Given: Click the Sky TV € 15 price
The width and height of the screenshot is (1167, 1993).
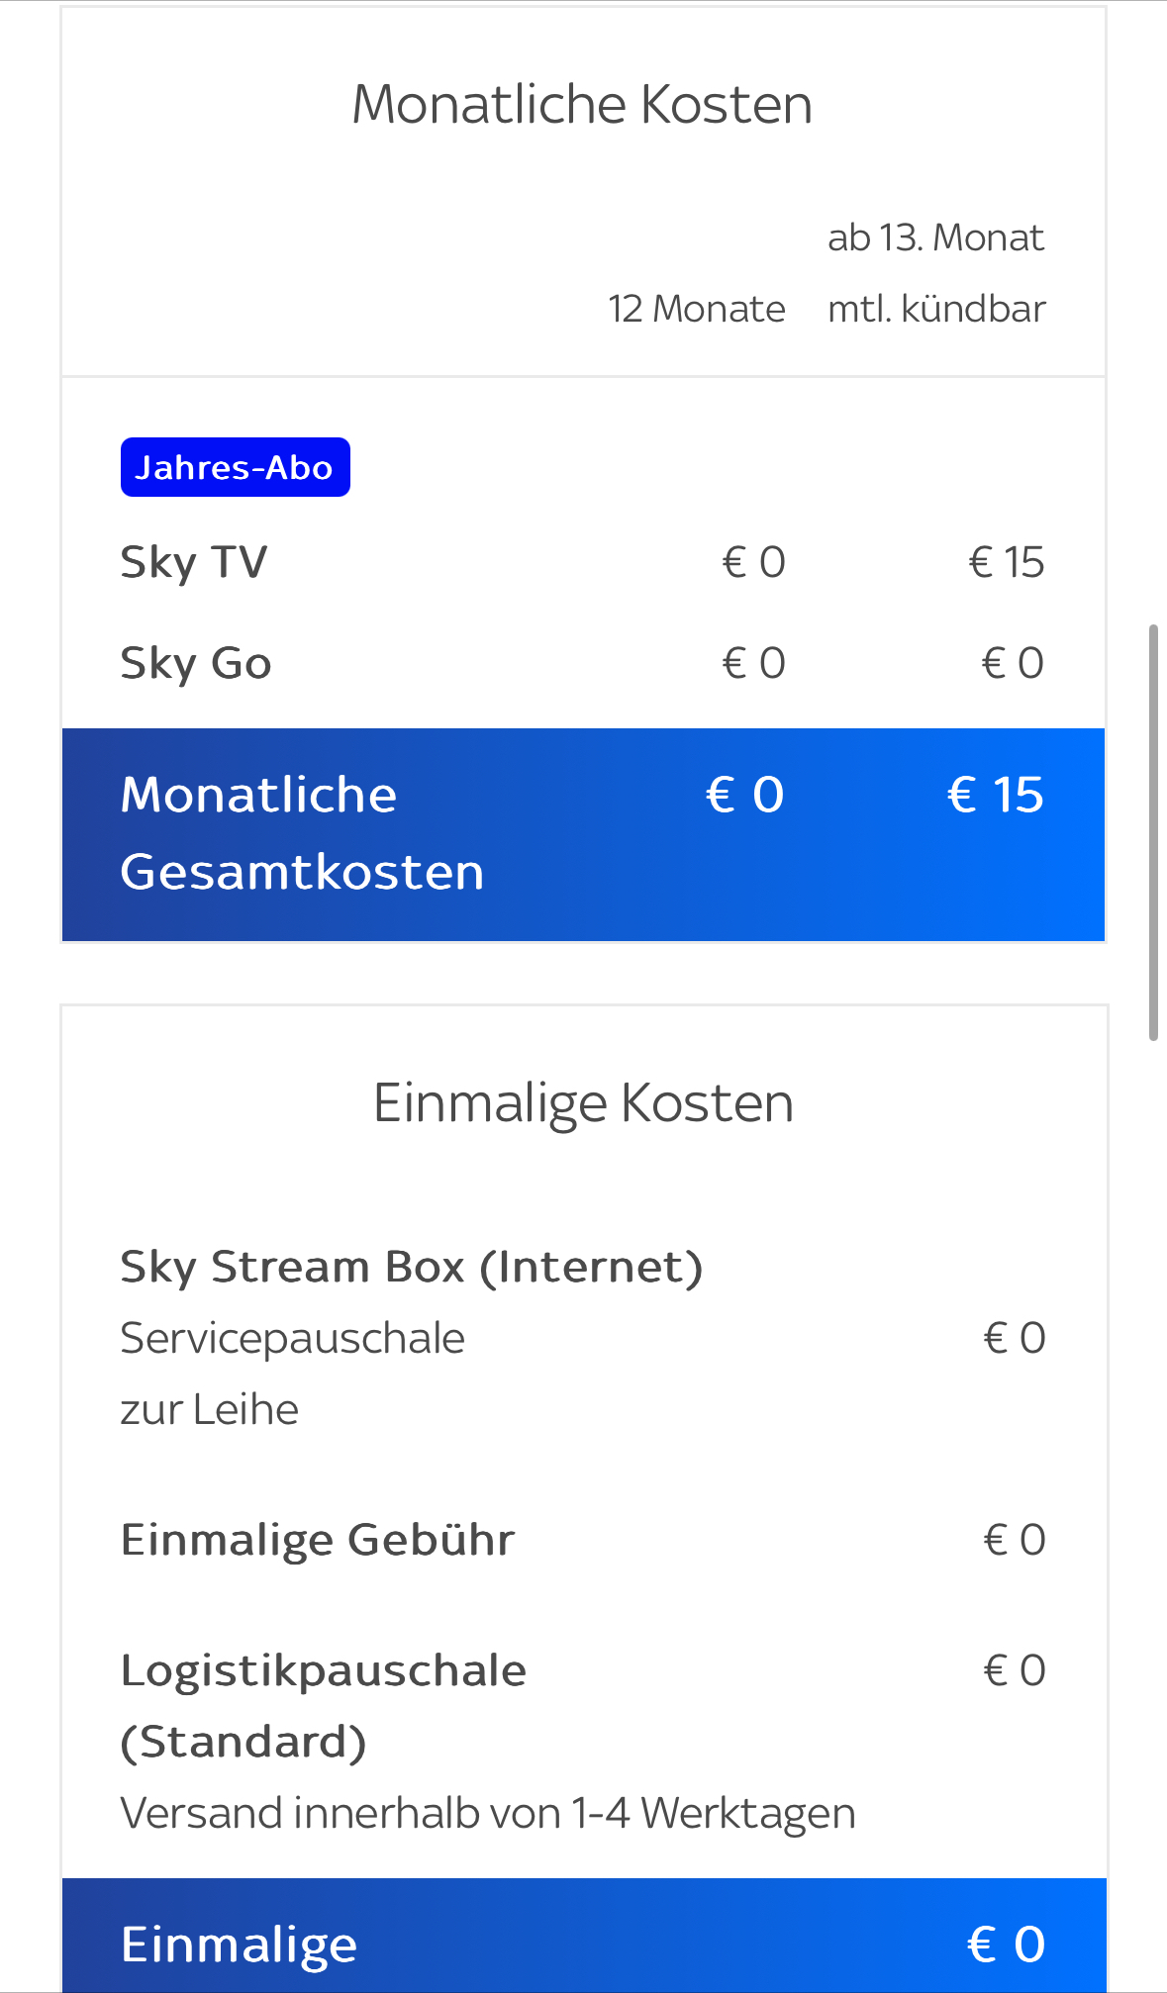Looking at the screenshot, I should [x=1006, y=562].
